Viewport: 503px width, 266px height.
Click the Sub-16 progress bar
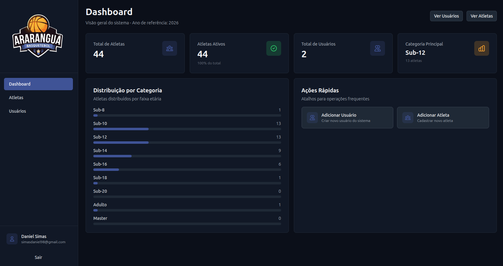click(187, 170)
